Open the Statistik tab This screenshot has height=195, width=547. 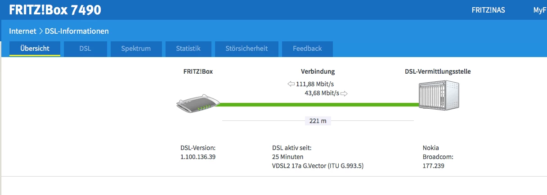pos(188,49)
